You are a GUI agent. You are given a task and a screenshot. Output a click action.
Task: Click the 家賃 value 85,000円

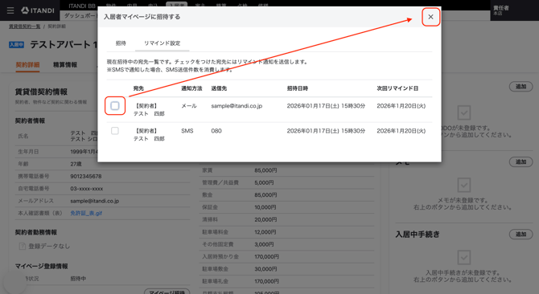[265, 170]
